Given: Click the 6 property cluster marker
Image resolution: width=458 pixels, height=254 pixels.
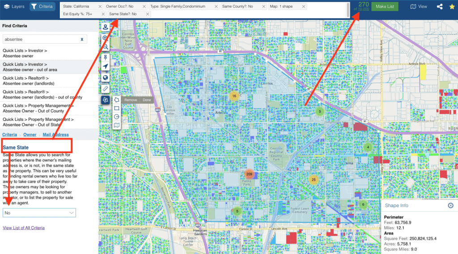Looking at the screenshot, I should click(x=363, y=204).
